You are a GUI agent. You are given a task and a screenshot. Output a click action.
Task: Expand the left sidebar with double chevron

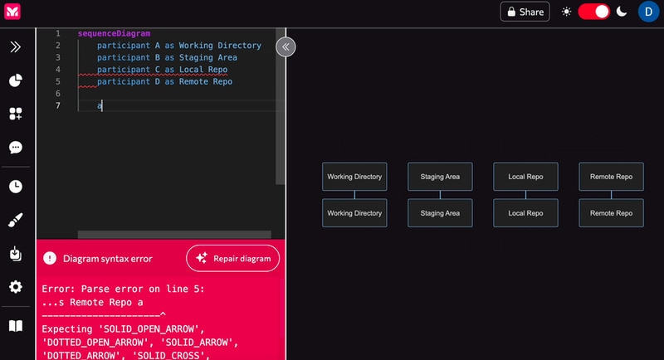[15, 47]
